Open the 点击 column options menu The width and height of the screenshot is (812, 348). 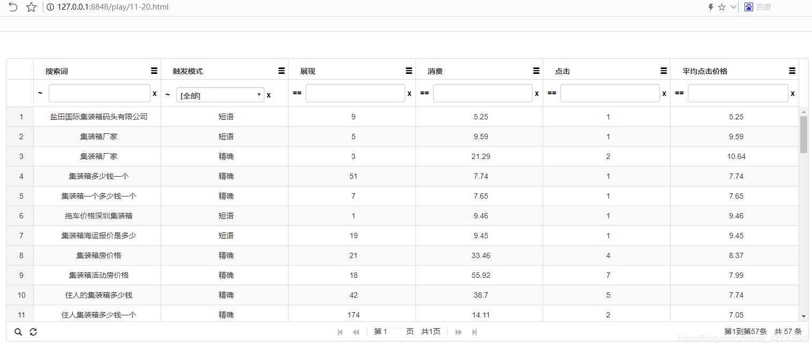663,70
